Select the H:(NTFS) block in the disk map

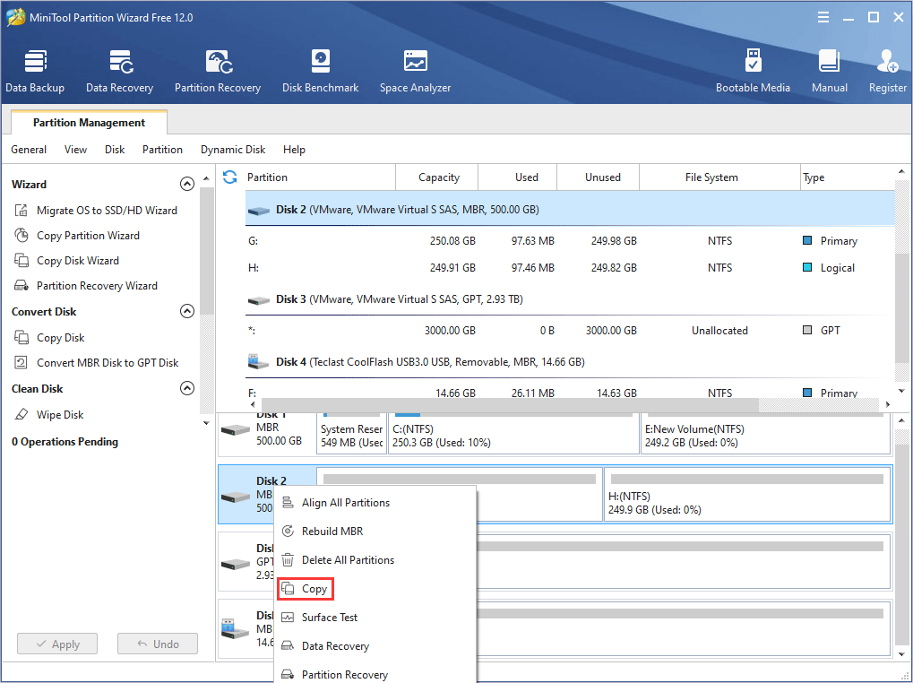[x=747, y=494]
